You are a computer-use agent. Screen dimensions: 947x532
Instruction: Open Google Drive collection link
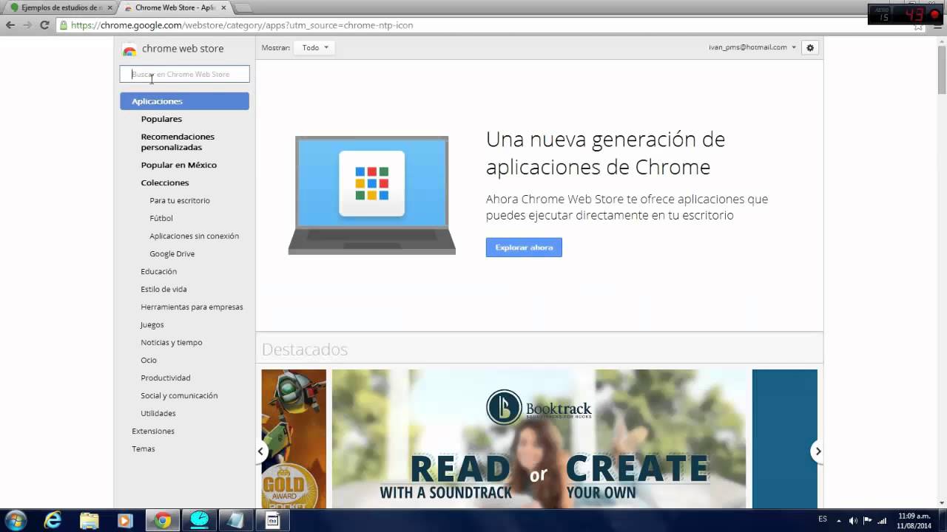pyautogui.click(x=172, y=253)
